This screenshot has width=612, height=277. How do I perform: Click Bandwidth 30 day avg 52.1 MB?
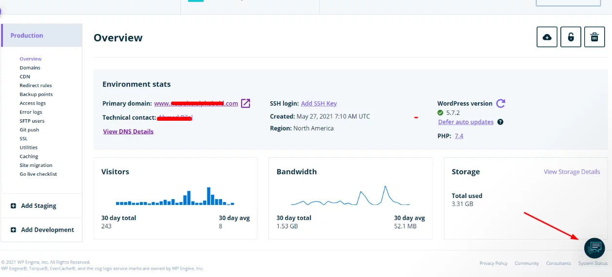(405, 226)
